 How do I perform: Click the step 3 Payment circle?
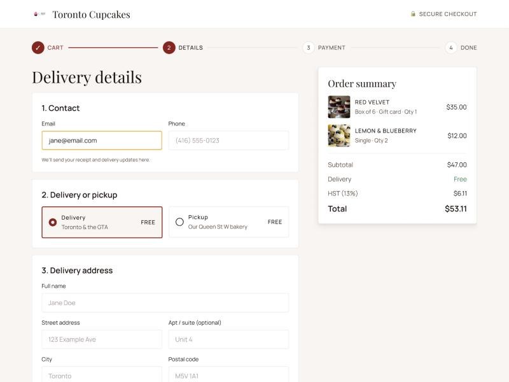tap(309, 48)
